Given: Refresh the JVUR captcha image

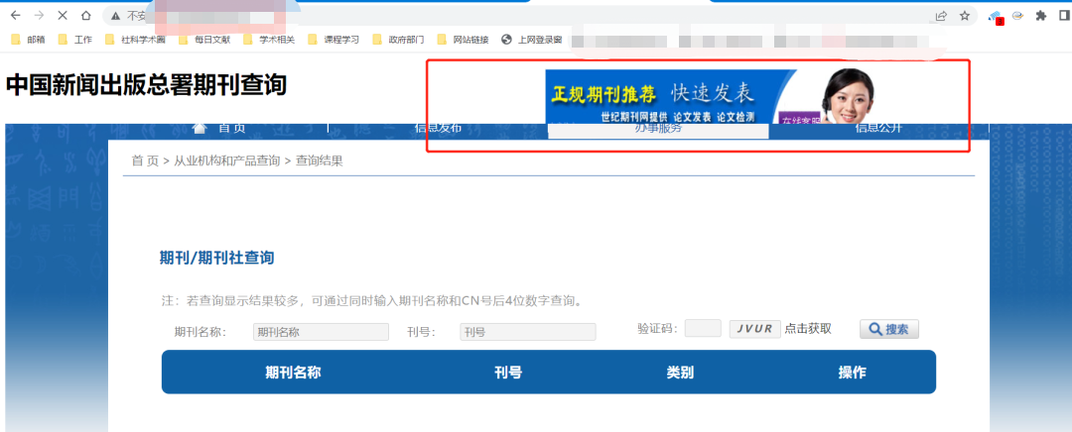Looking at the screenshot, I should tap(754, 329).
